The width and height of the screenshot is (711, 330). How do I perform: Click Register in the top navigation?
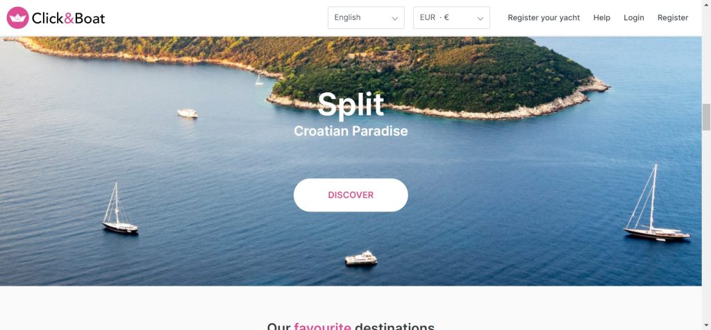(x=672, y=17)
